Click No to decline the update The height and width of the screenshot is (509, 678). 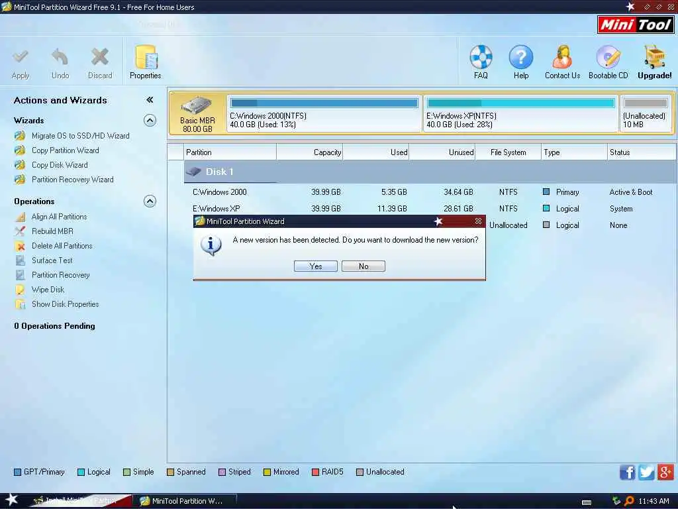click(363, 266)
